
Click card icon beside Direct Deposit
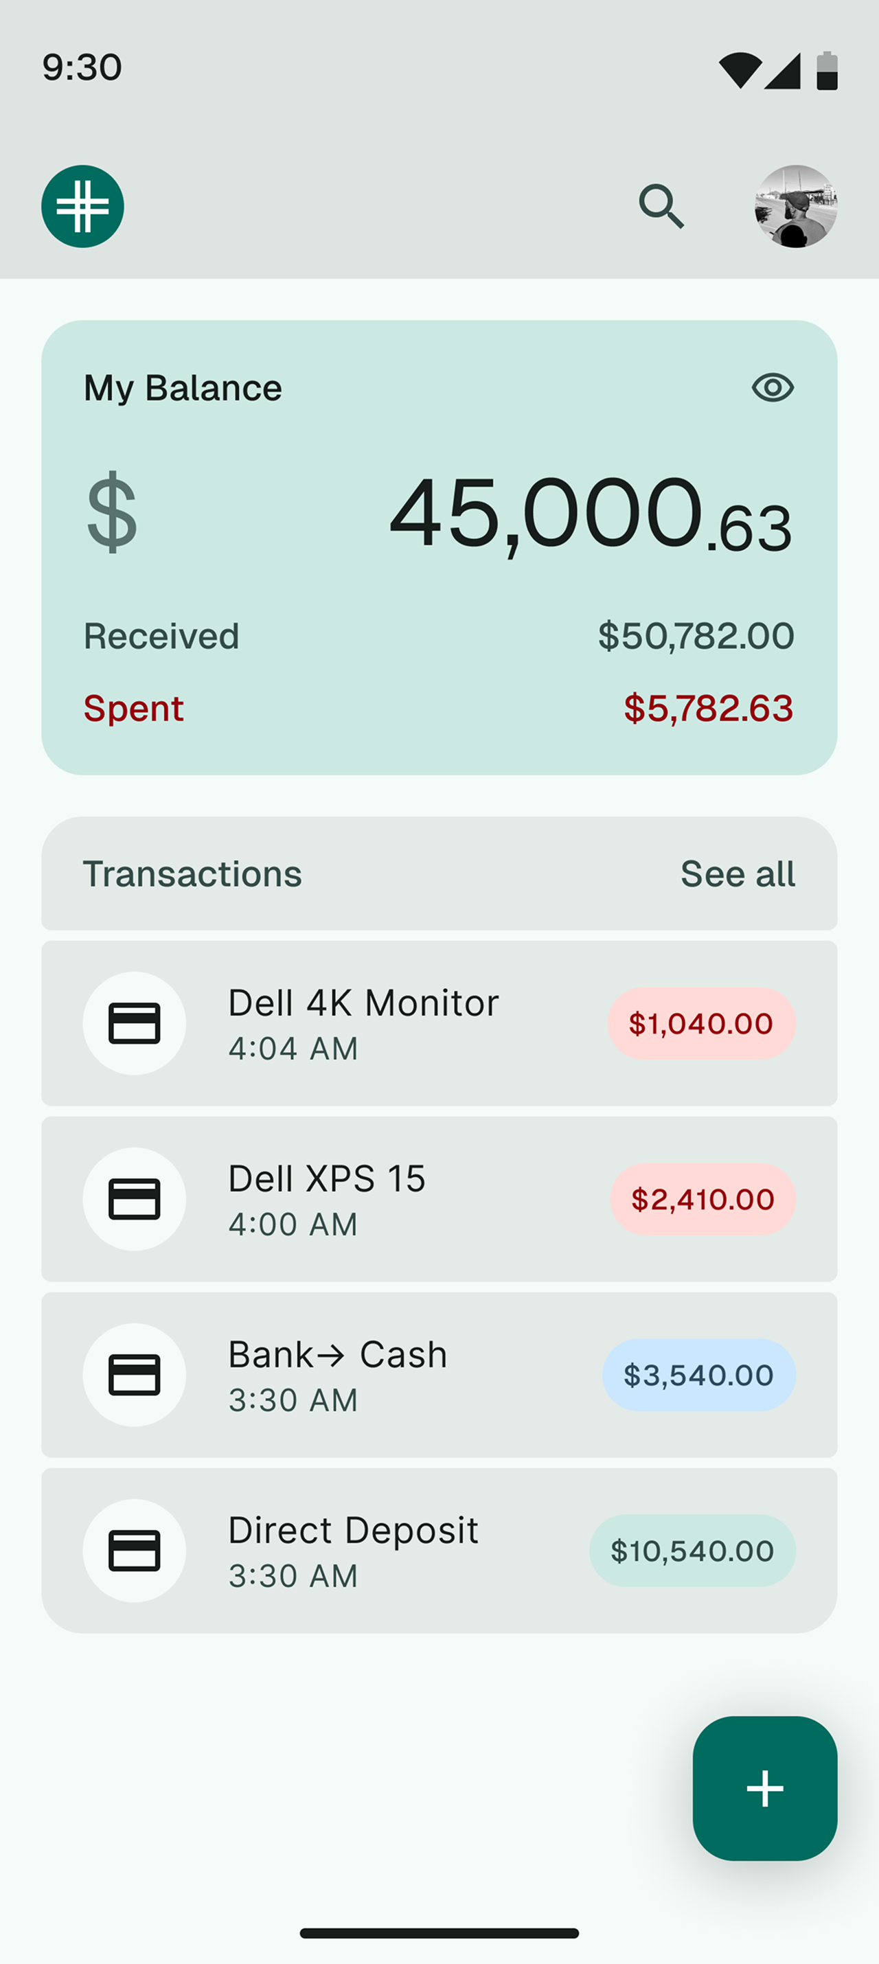click(x=134, y=1551)
